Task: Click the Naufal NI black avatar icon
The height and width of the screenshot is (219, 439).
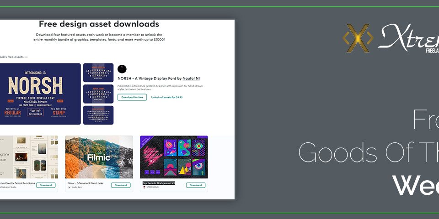Action: pyautogui.click(x=122, y=69)
